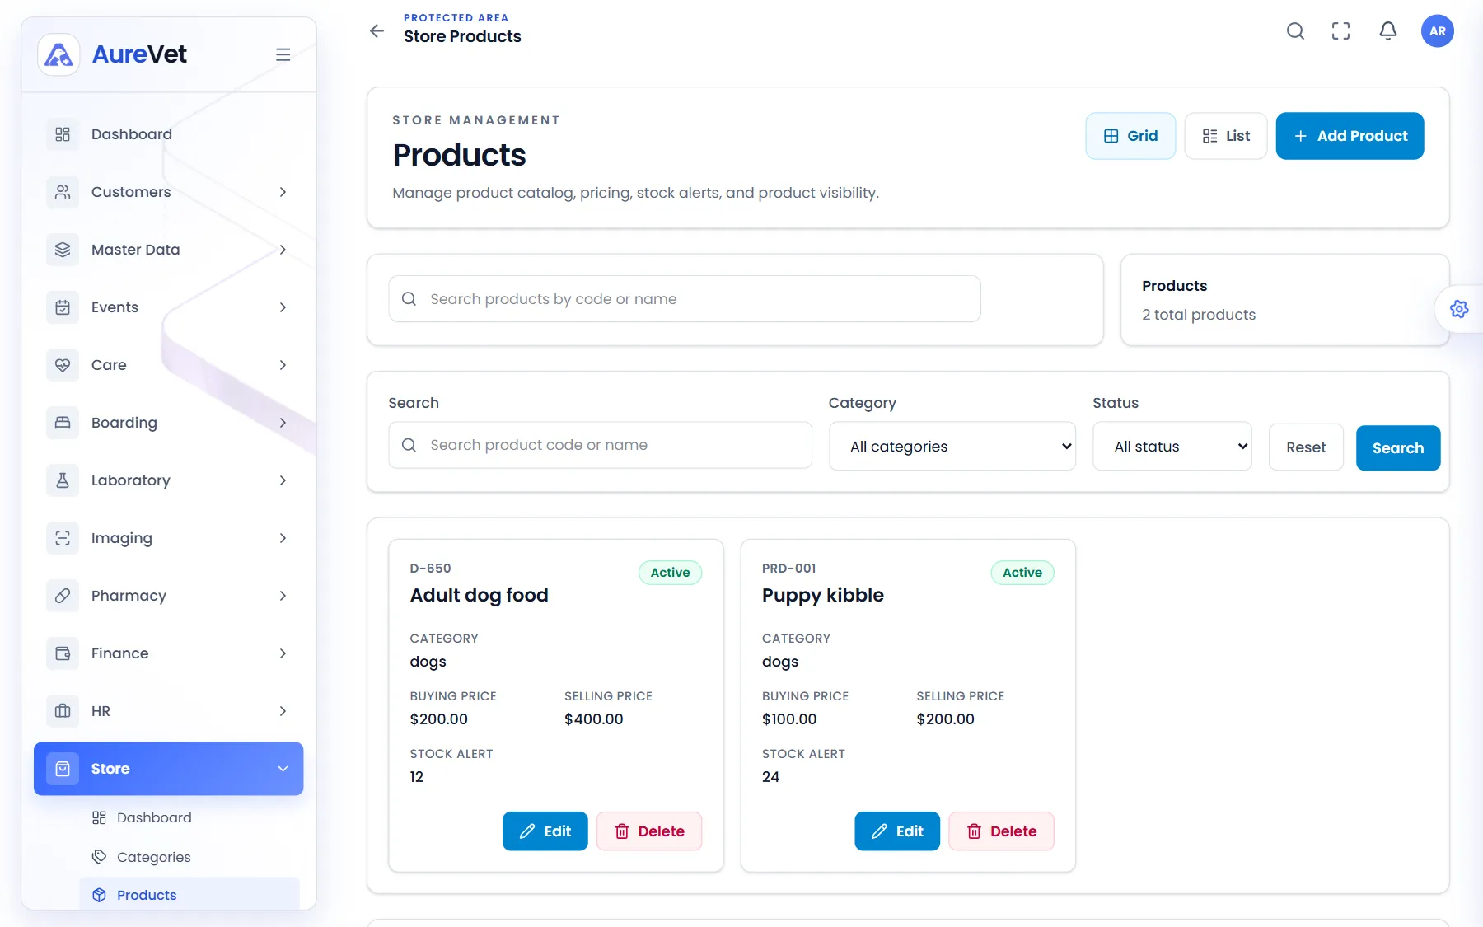Click the Care heart icon
This screenshot has width=1483, height=927.
point(63,365)
